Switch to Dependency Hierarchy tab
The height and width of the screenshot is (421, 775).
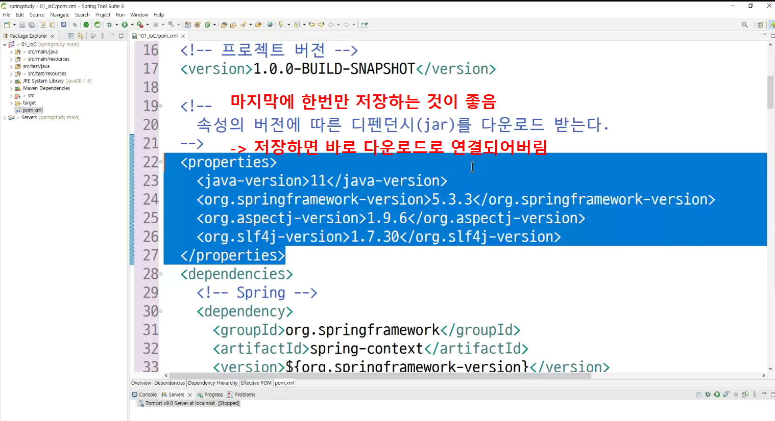click(213, 383)
